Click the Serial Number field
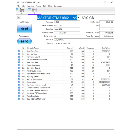 67,26
